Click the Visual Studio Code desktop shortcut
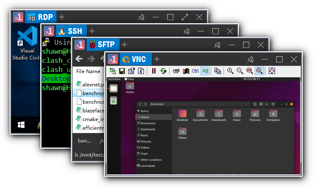The height and width of the screenshot is (188, 314). (27, 43)
